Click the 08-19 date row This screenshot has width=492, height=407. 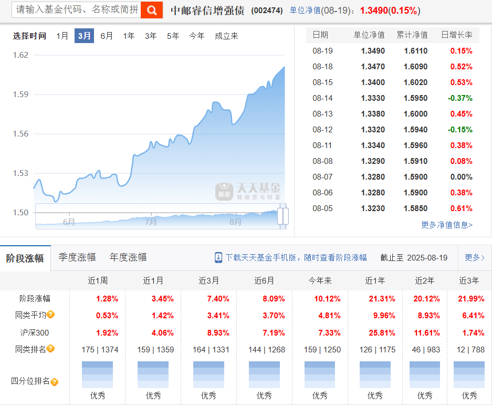tap(393, 51)
